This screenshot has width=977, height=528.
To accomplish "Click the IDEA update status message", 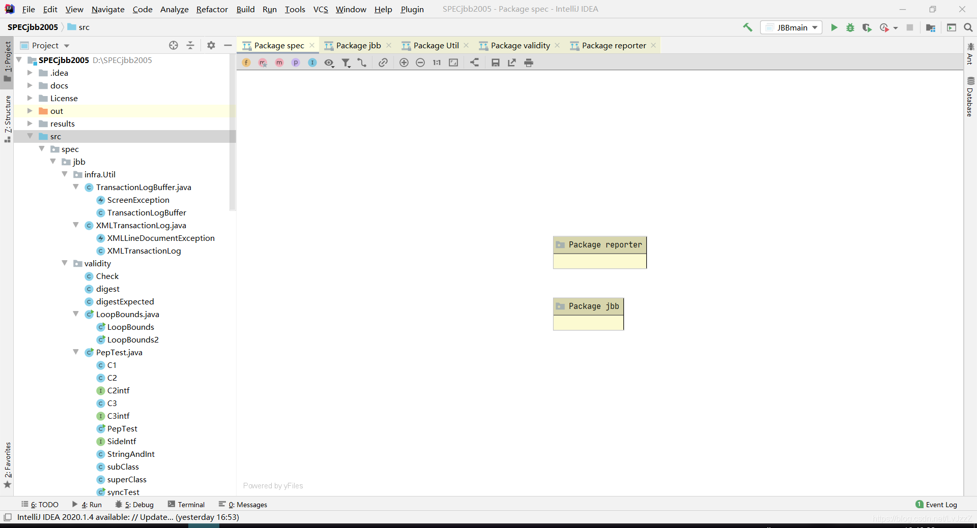I will pyautogui.click(x=128, y=517).
